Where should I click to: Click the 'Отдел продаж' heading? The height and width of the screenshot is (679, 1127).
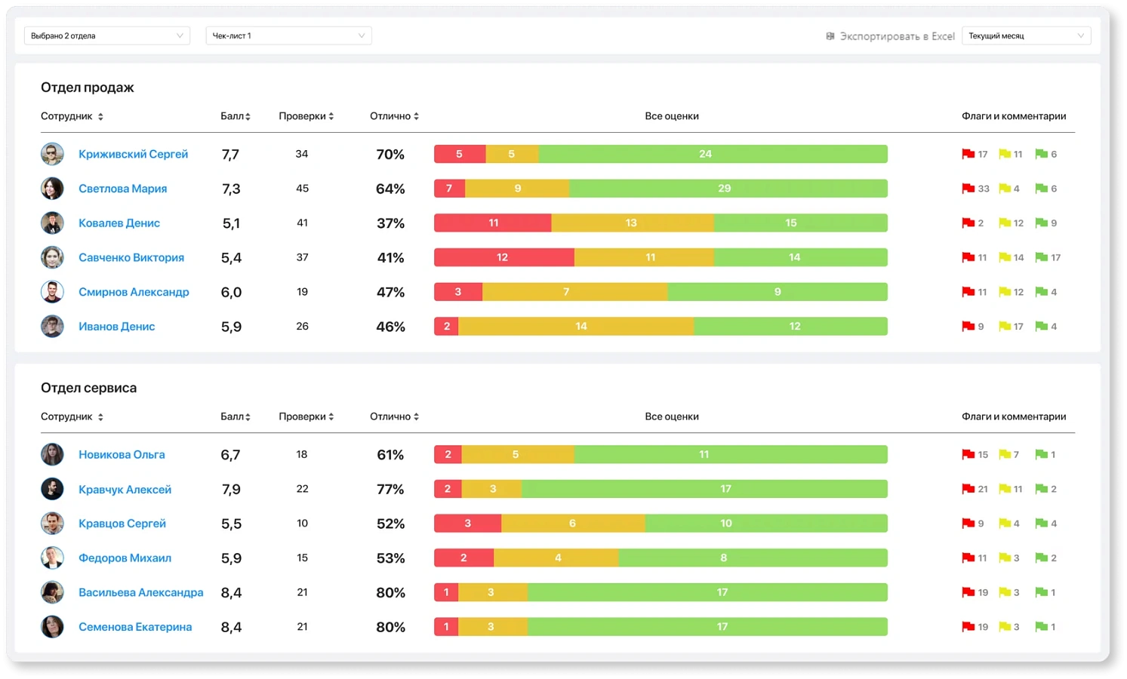coord(88,88)
